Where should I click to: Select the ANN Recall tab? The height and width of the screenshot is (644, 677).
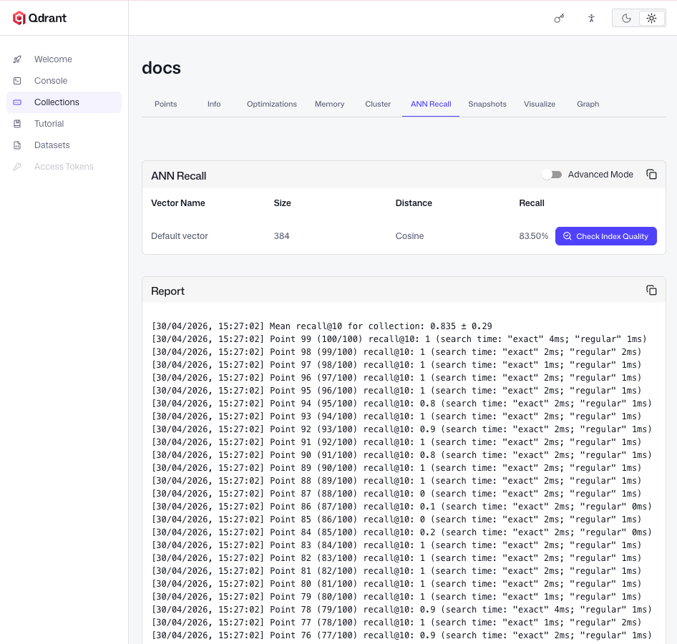coord(431,104)
